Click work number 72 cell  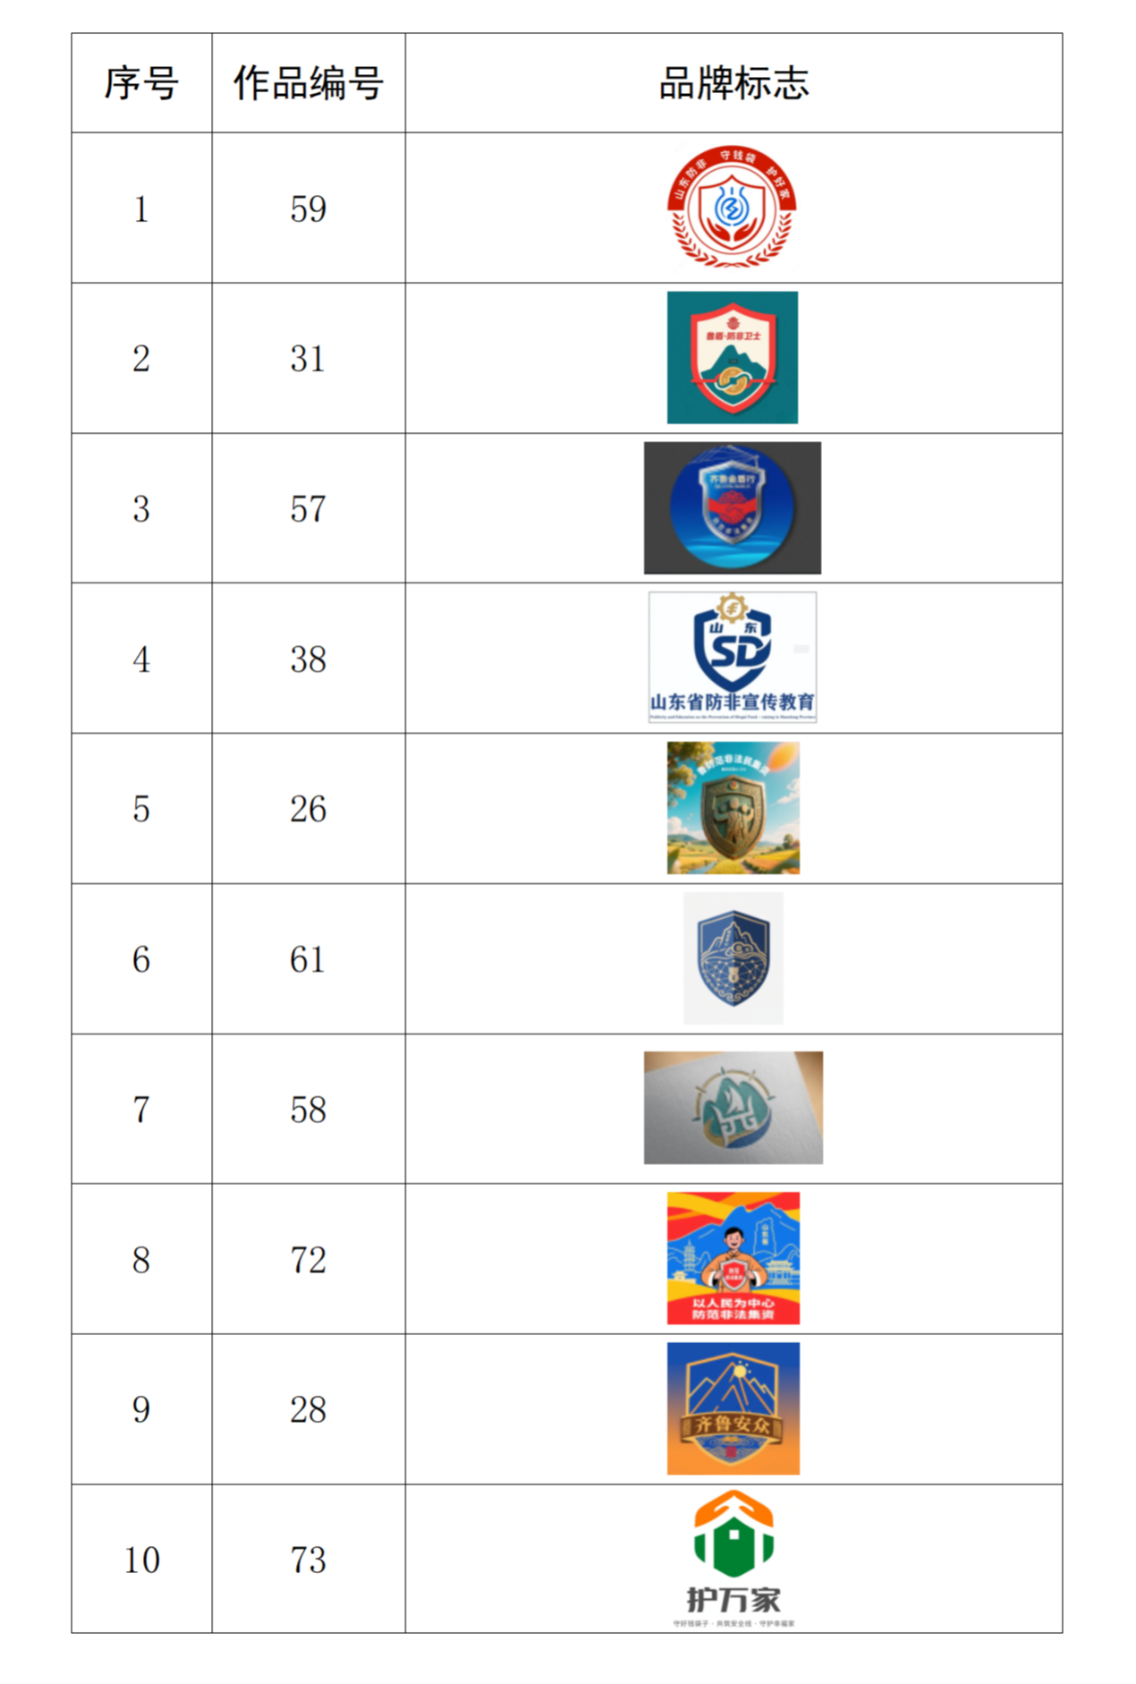pos(308,1260)
